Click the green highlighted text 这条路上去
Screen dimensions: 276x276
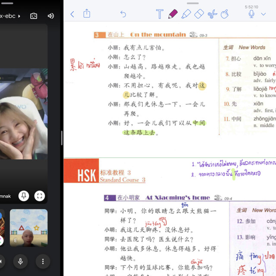click(139, 132)
